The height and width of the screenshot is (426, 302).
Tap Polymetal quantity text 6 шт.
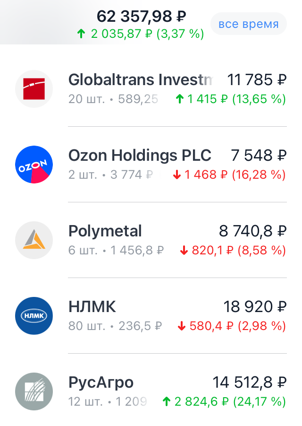pos(83,251)
